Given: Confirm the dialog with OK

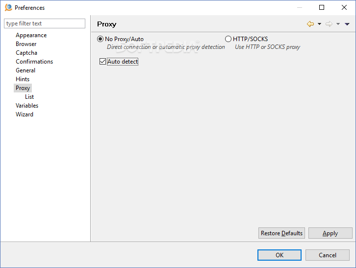Looking at the screenshot, I should (x=280, y=255).
